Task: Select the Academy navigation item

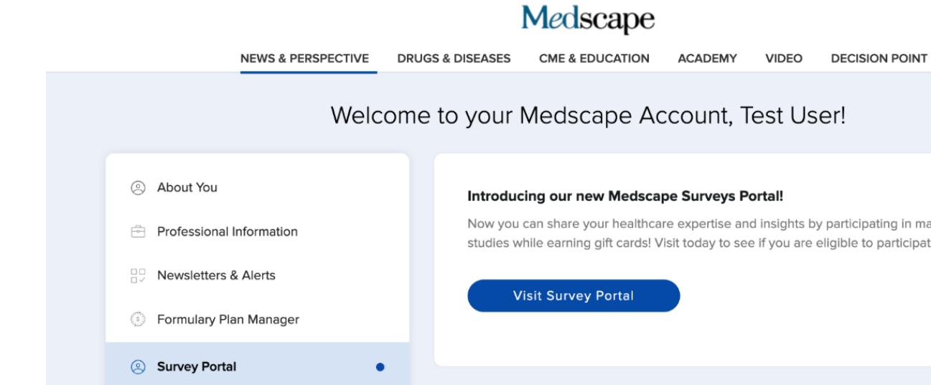Action: (x=707, y=59)
